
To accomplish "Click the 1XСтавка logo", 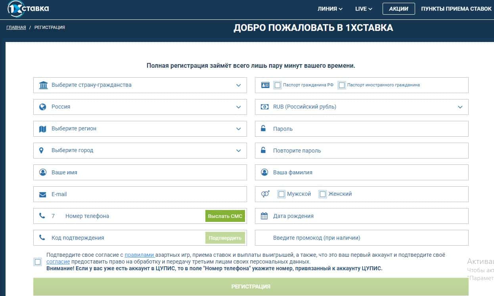I will click(x=28, y=9).
